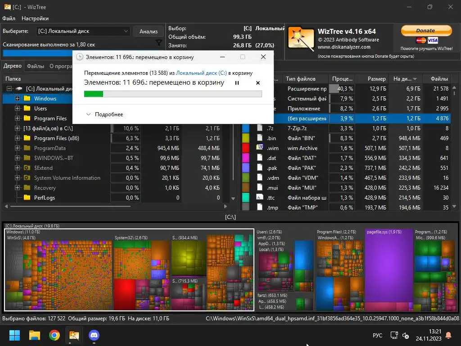Open Discord from the taskbar
This screenshot has width=461, height=346.
click(94, 335)
